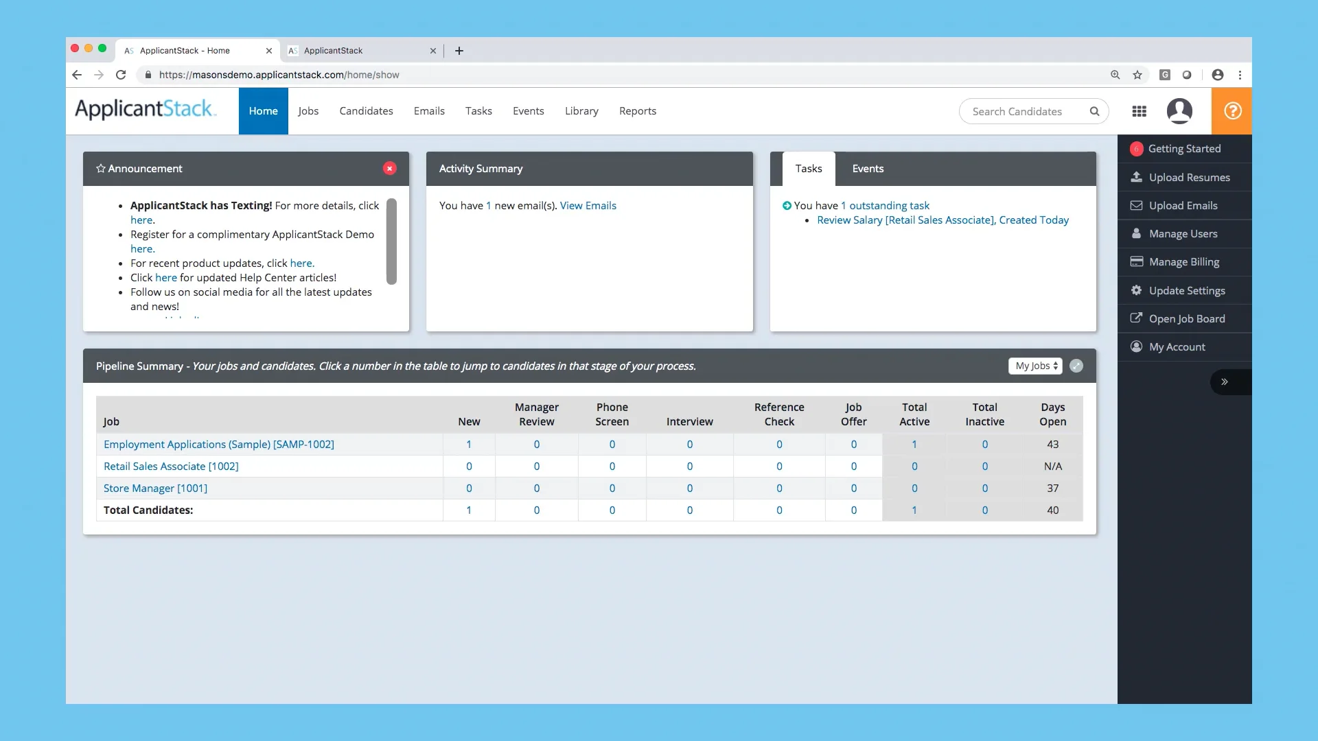
Task: Open the orange help question mark icon
Action: pos(1232,111)
